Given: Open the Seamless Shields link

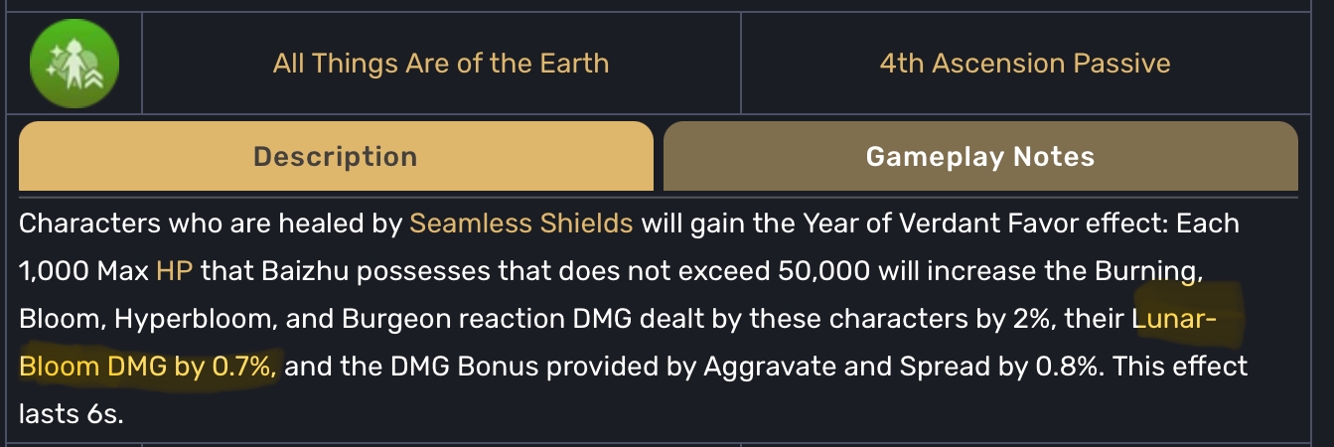Looking at the screenshot, I should click(520, 223).
